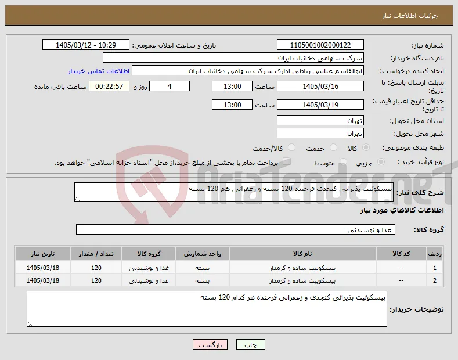Click the goods group غذا و نوشیدنی field

coord(236,230)
